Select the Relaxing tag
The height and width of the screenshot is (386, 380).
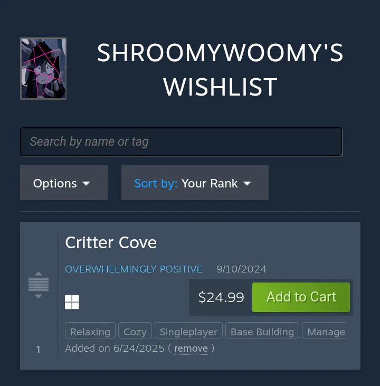pos(90,331)
